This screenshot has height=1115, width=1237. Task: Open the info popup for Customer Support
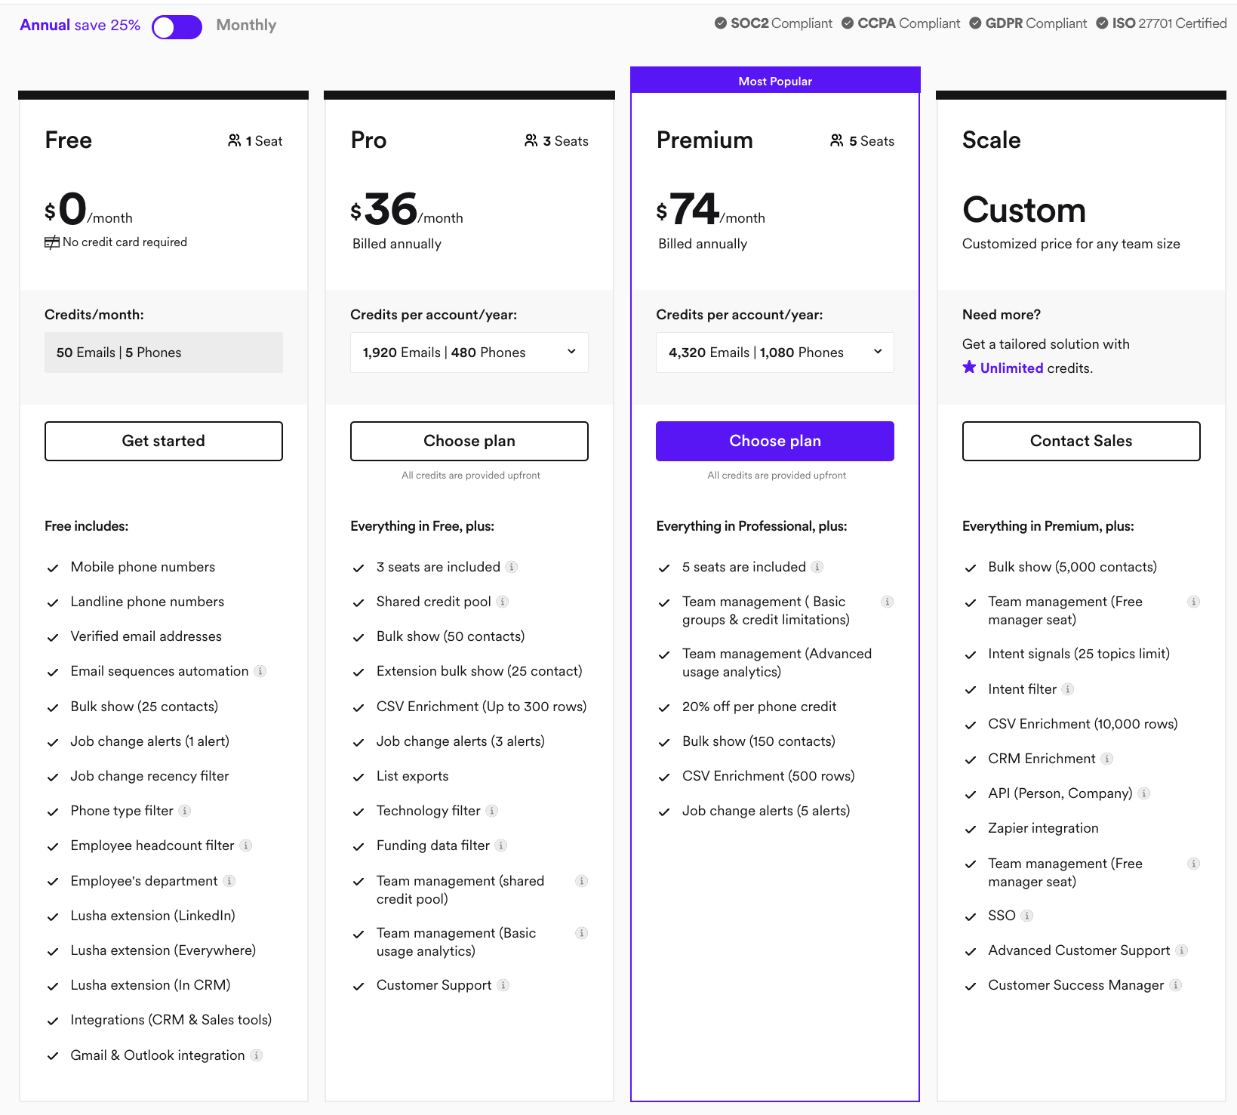point(503,985)
